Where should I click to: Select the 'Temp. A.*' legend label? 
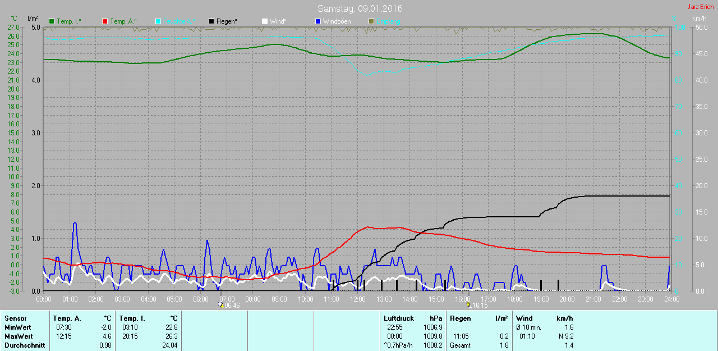[x=123, y=21]
